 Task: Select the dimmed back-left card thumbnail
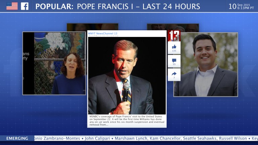coord(92,27)
